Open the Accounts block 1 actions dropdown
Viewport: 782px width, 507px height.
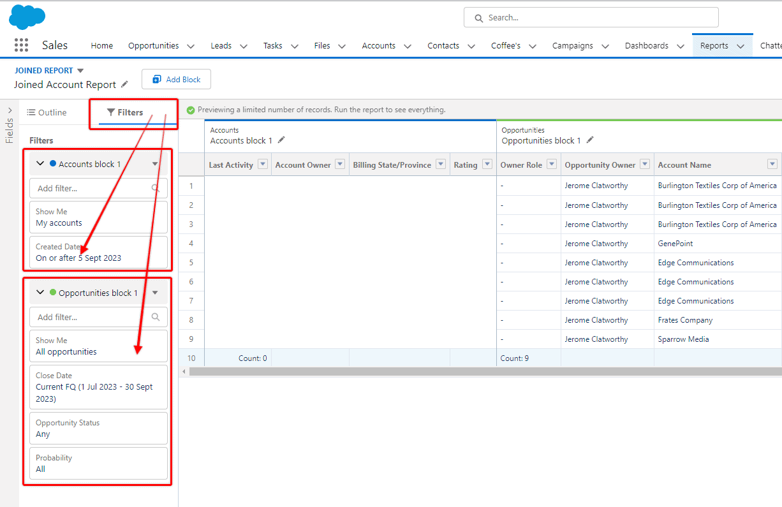pos(155,163)
